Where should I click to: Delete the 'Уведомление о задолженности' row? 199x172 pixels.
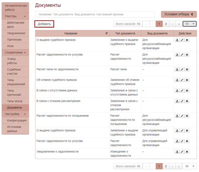pos(187,152)
